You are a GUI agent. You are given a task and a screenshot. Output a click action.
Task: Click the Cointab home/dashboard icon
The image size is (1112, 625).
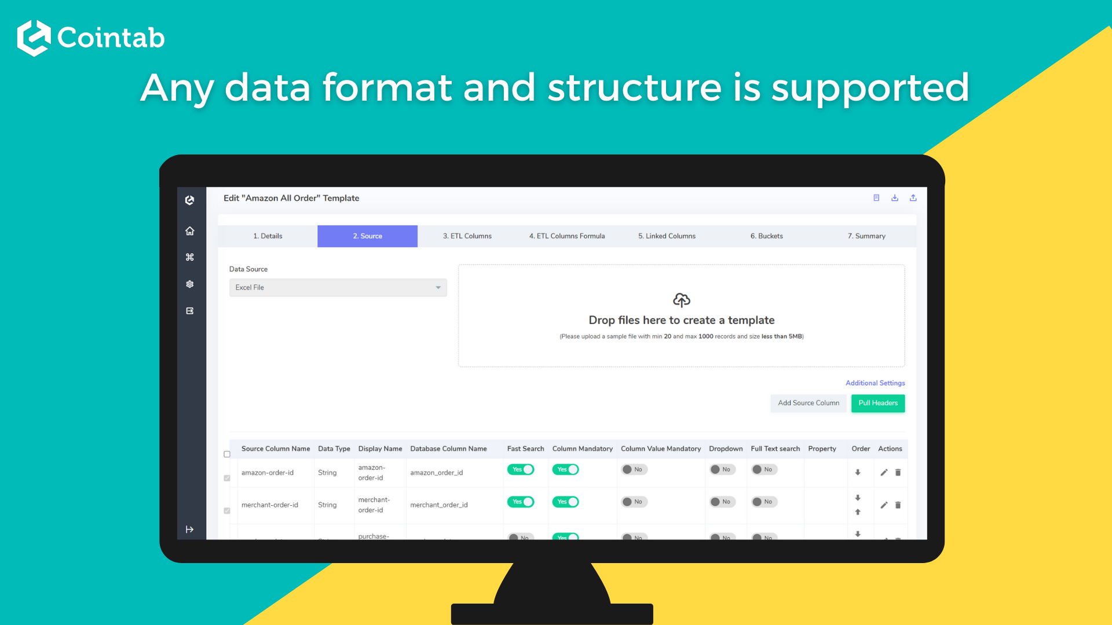point(189,231)
